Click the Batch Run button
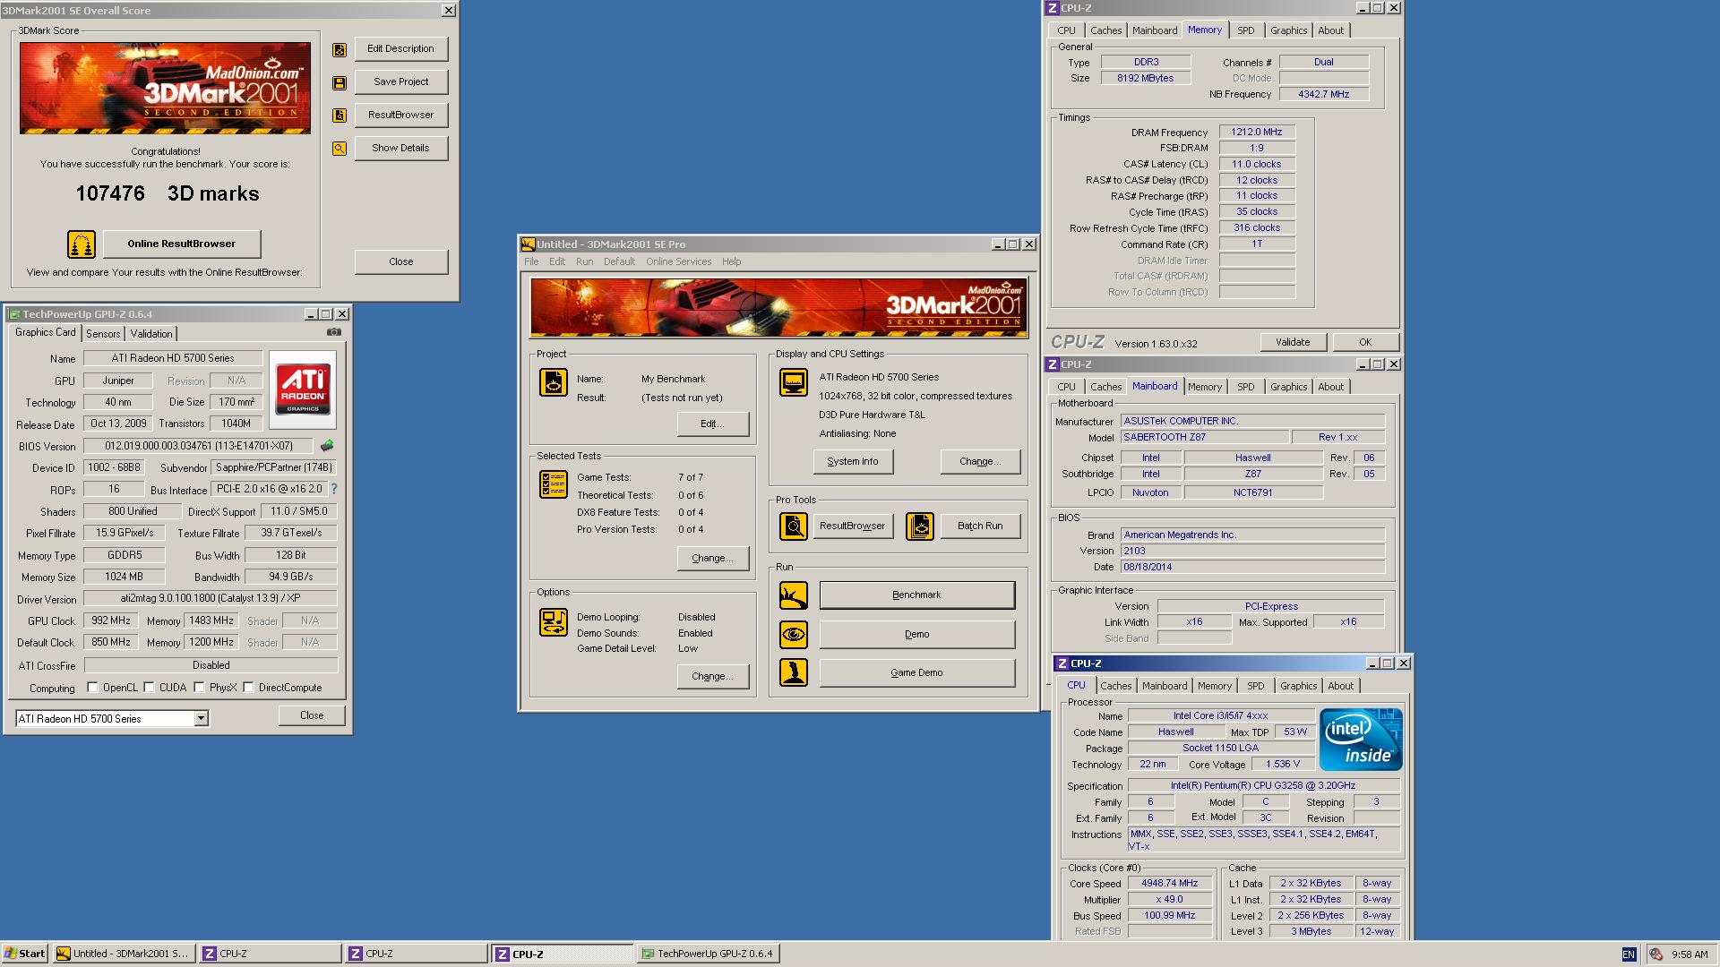 979,526
